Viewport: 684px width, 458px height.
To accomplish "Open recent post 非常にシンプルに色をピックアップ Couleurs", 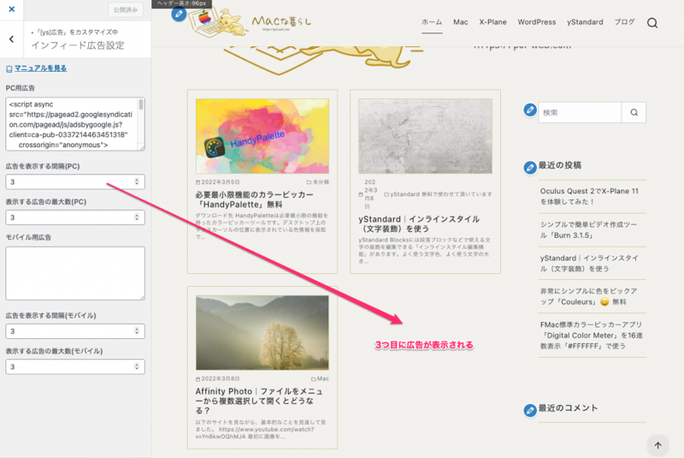I will (588, 296).
